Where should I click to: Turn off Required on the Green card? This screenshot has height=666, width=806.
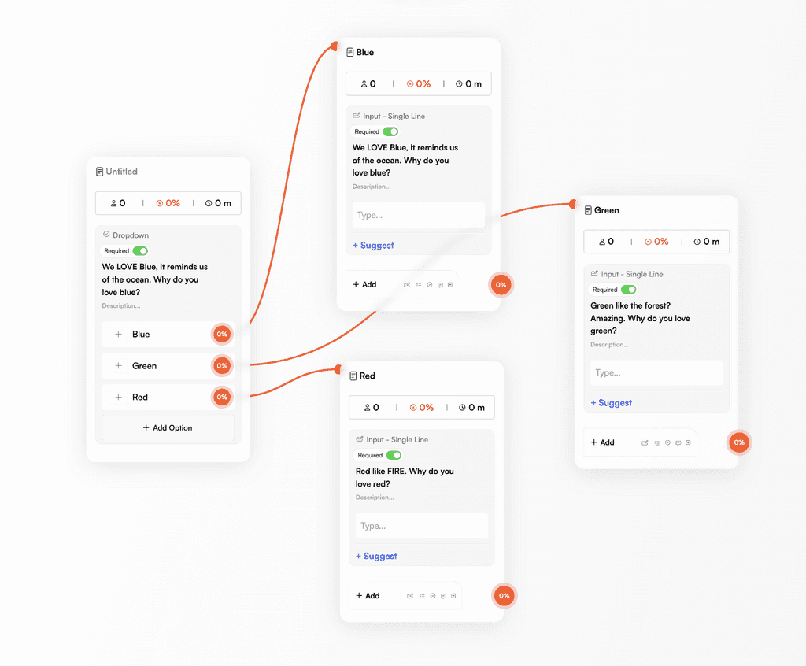click(x=629, y=290)
